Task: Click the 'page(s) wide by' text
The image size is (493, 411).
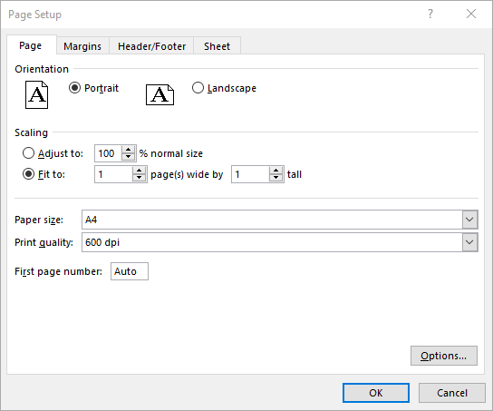Action: coord(187,174)
